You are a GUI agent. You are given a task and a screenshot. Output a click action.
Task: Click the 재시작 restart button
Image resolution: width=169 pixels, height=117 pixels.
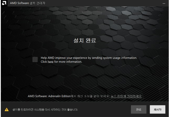[157, 109]
